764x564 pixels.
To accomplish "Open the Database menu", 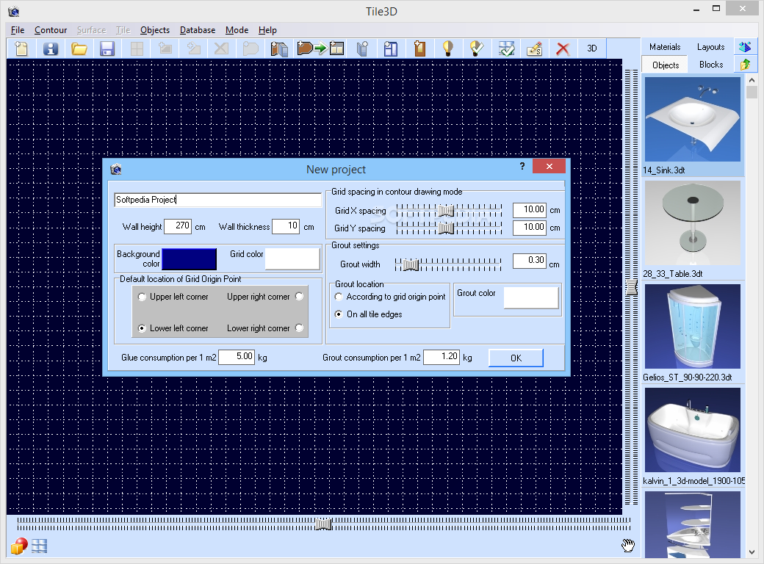I will 198,29.
